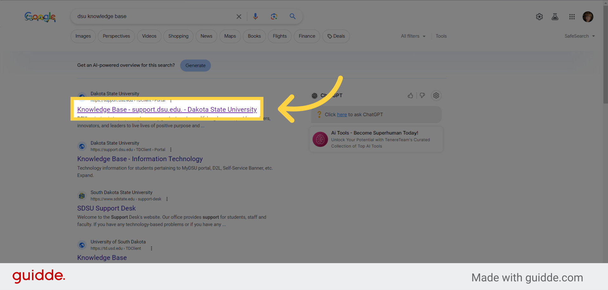Click the Google logo
Image resolution: width=608 pixels, height=290 pixels.
pos(40,17)
